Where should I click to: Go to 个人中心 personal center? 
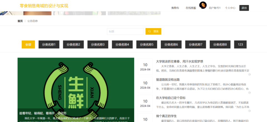230,8
